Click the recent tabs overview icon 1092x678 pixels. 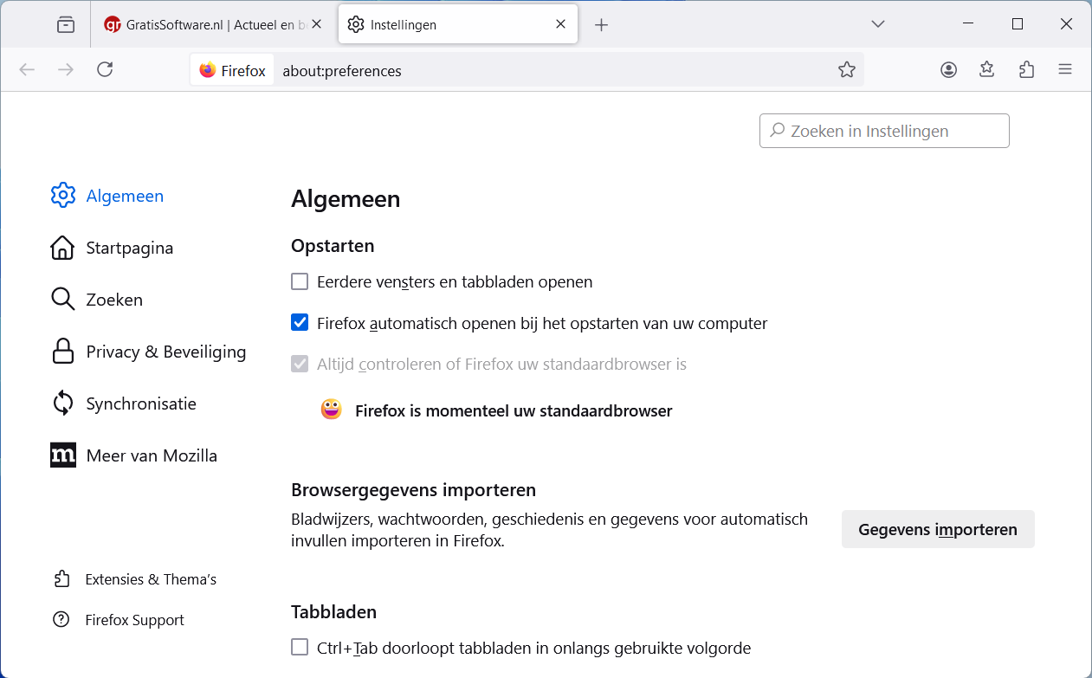(x=66, y=25)
